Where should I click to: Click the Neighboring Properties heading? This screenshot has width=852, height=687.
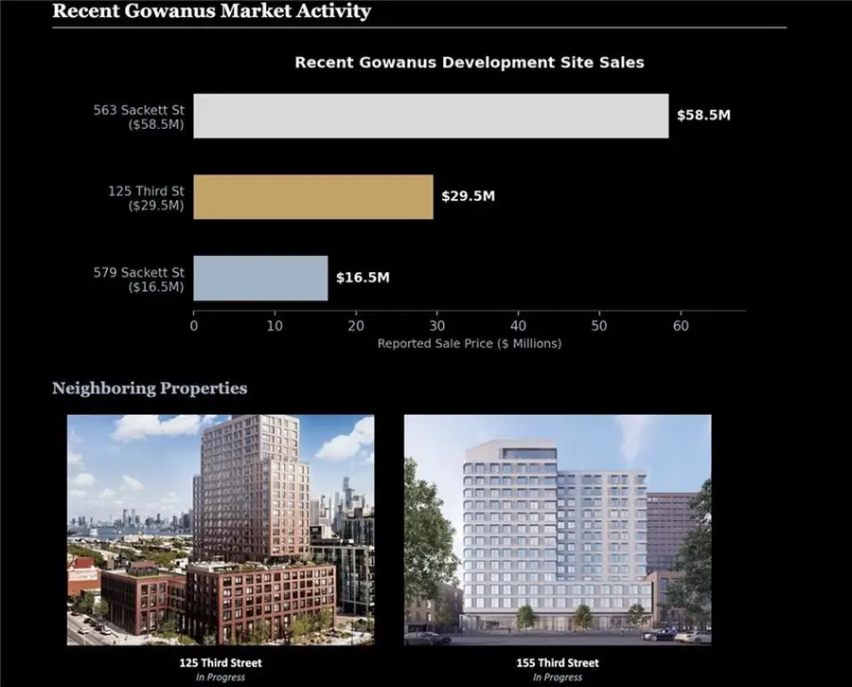point(150,389)
